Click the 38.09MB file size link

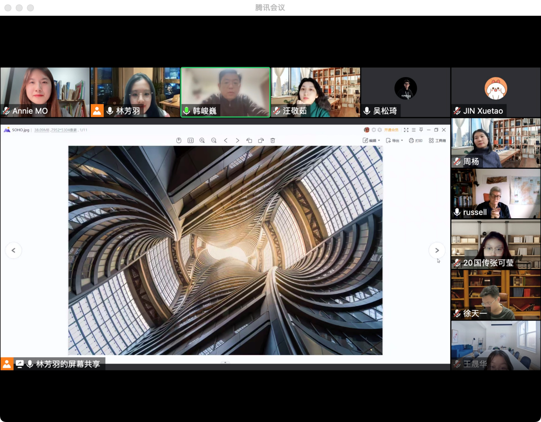tap(42, 130)
